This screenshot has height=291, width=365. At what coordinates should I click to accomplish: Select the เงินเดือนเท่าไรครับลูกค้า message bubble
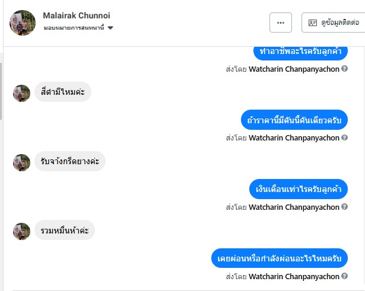299,189
